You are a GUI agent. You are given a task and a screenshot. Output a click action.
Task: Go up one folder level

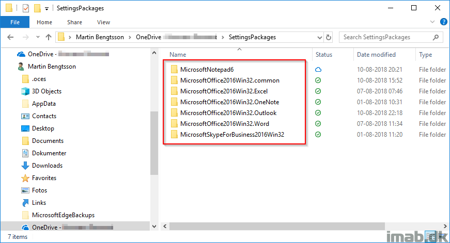click(x=49, y=37)
